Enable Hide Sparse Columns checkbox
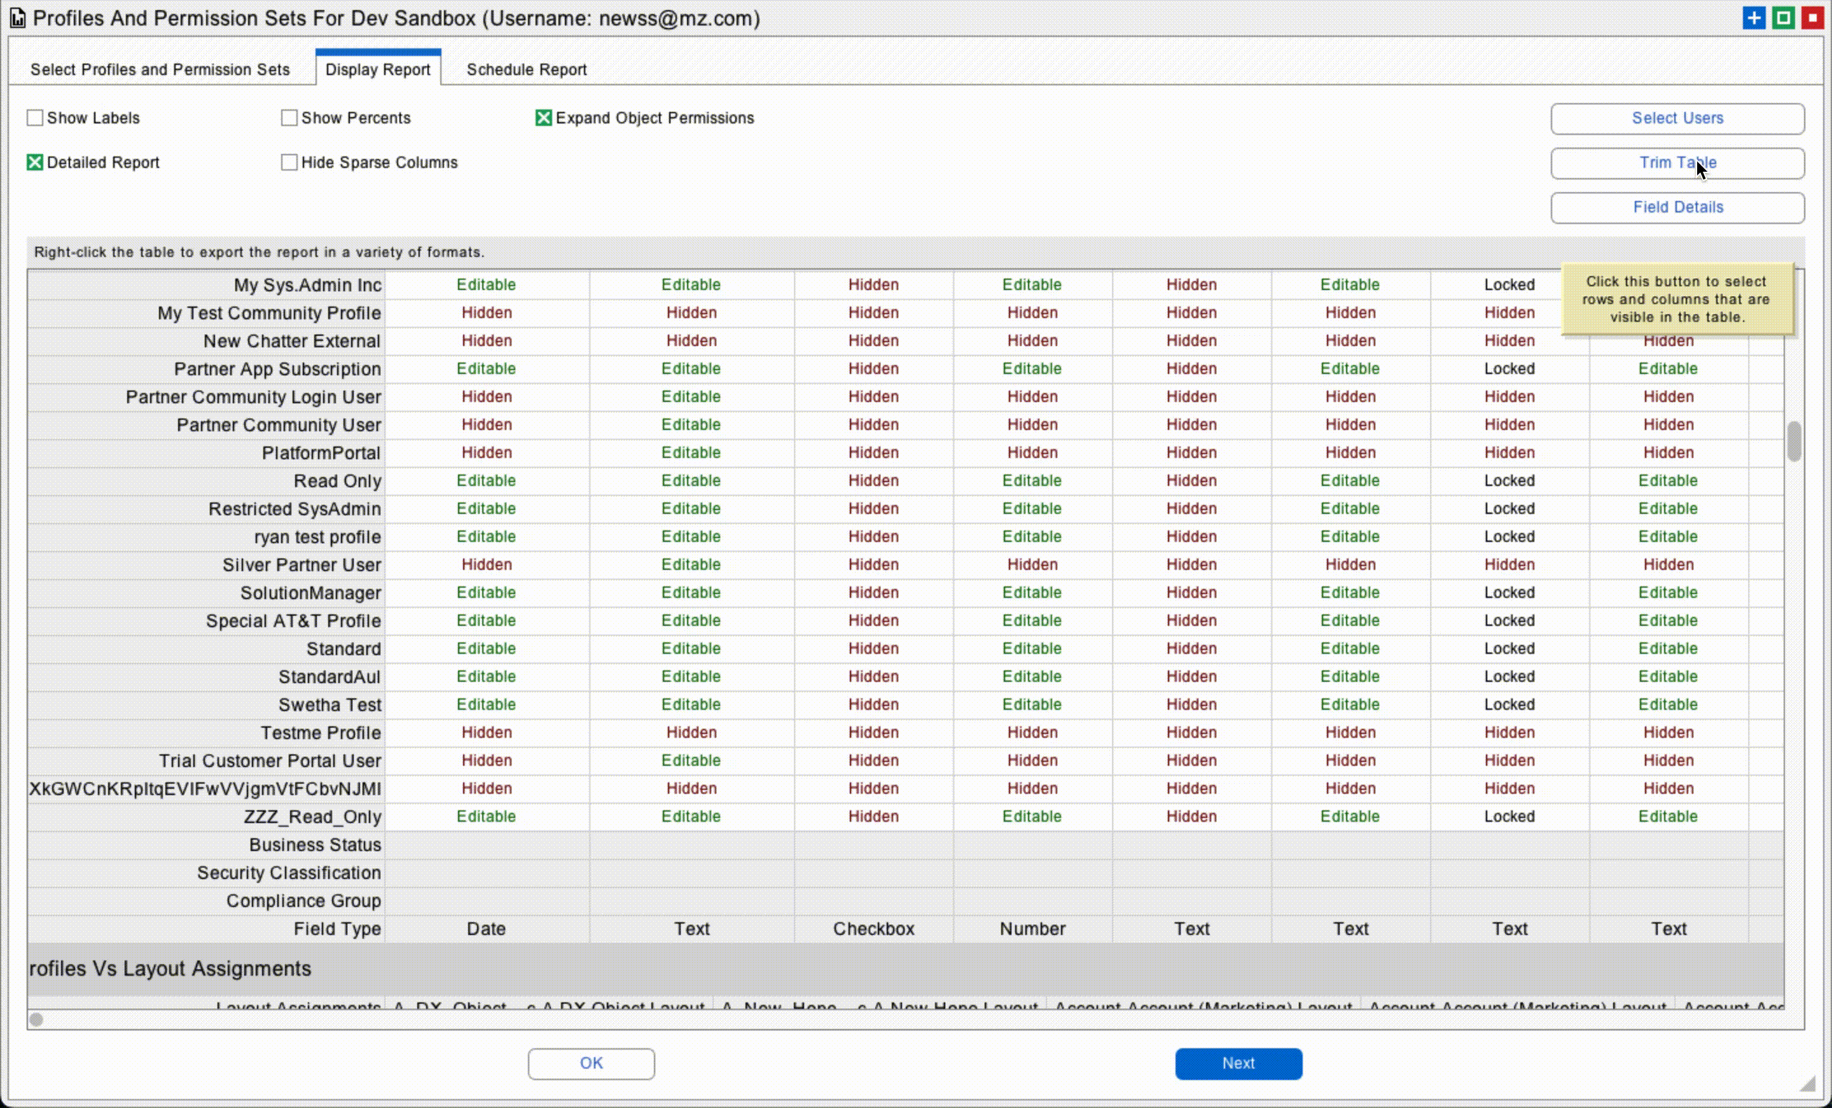The image size is (1832, 1108). (289, 162)
